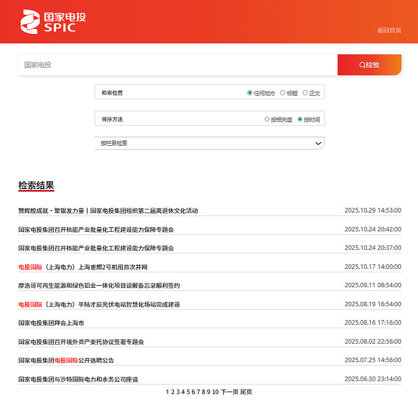Go to results page 2
The image size is (418, 400).
point(173,392)
